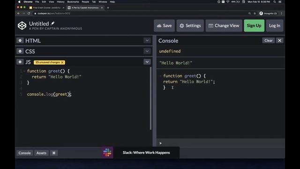Open History menu
The image size is (300, 169).
[x=60, y=2]
